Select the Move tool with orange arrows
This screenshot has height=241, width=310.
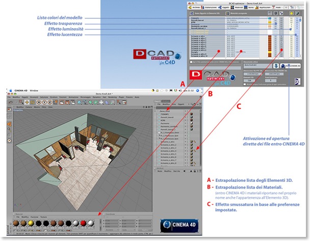[27, 102]
